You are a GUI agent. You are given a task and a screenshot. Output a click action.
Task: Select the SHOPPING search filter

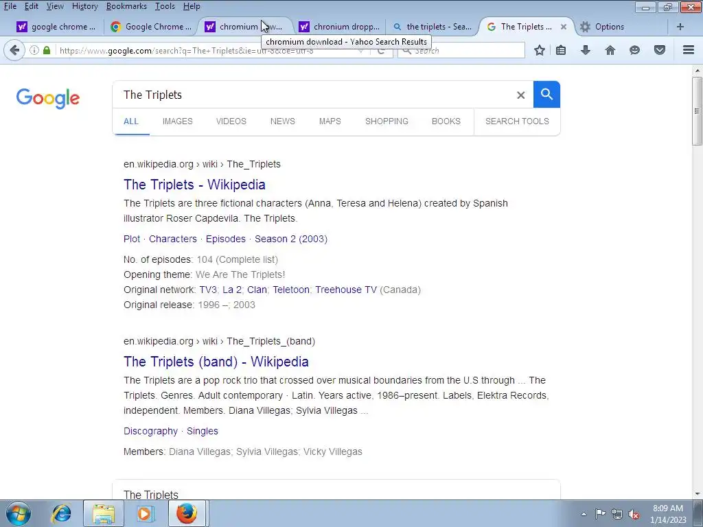387,121
